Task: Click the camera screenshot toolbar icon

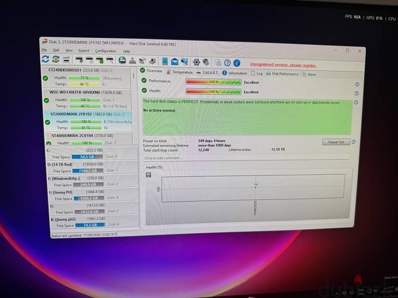Action: click(x=218, y=63)
